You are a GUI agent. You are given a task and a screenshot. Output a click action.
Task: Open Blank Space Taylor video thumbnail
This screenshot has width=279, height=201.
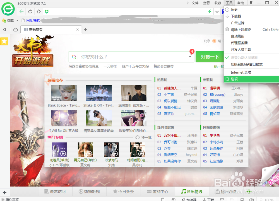pos(64,93)
